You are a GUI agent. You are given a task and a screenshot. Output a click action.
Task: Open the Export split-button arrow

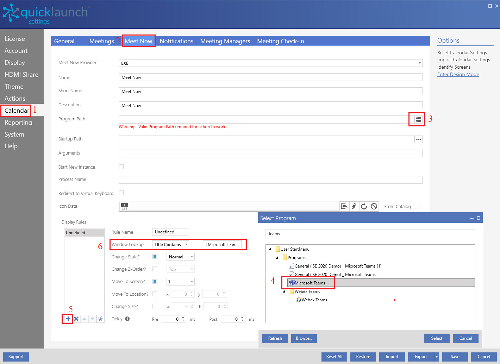tap(437, 357)
